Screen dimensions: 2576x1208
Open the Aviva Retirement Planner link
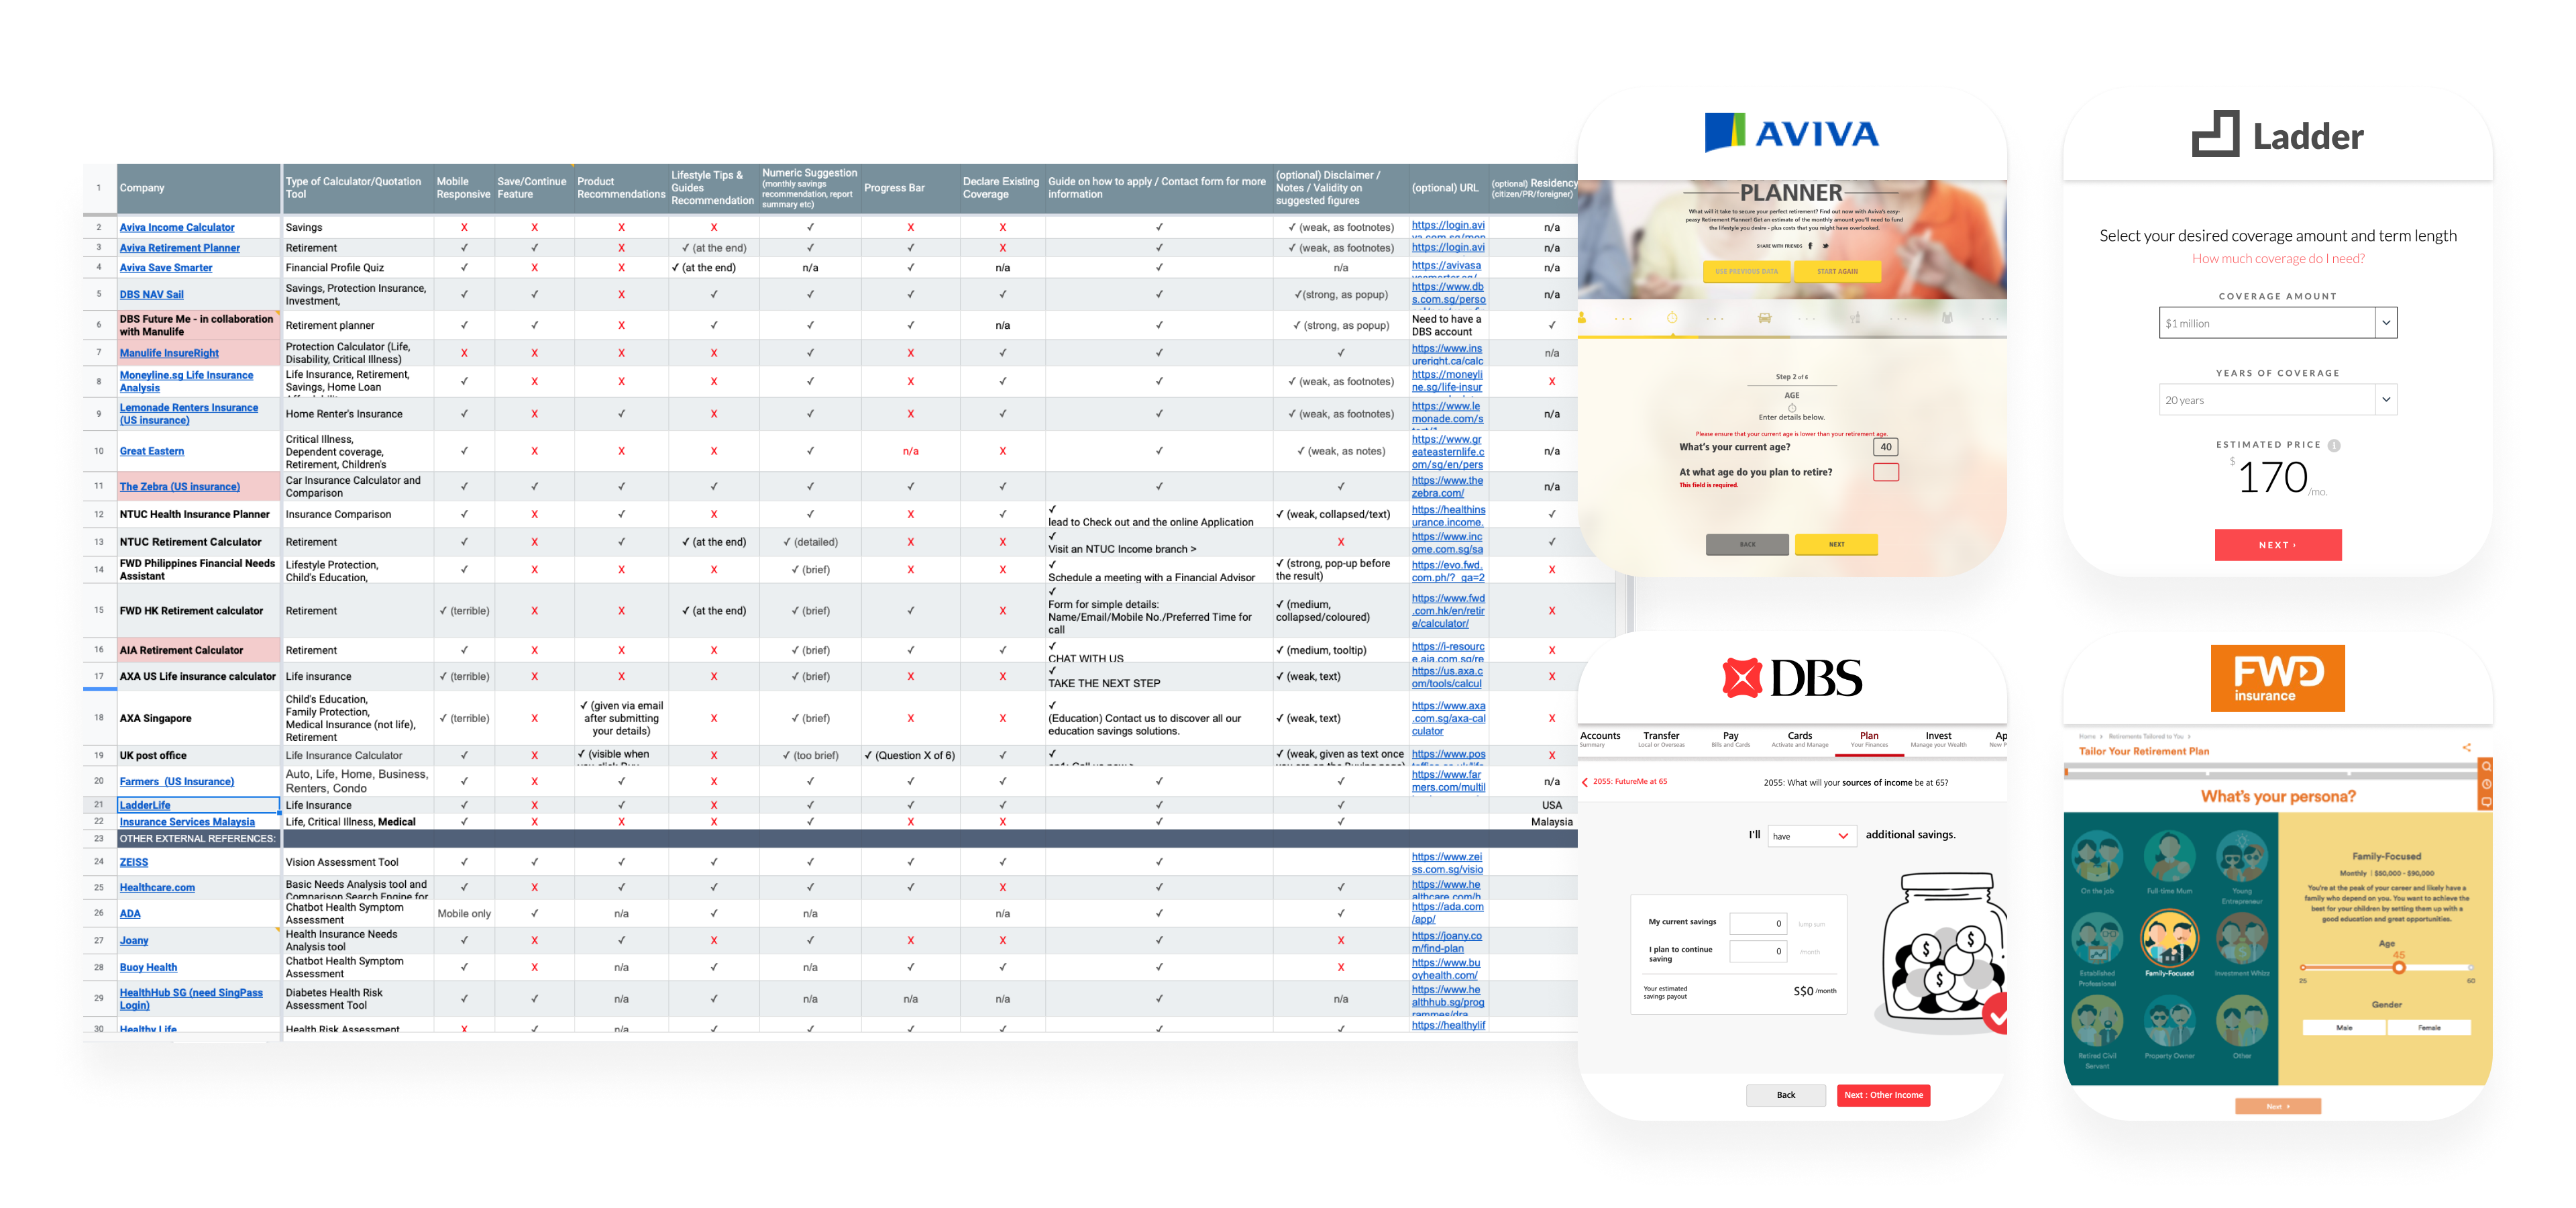click(x=179, y=247)
